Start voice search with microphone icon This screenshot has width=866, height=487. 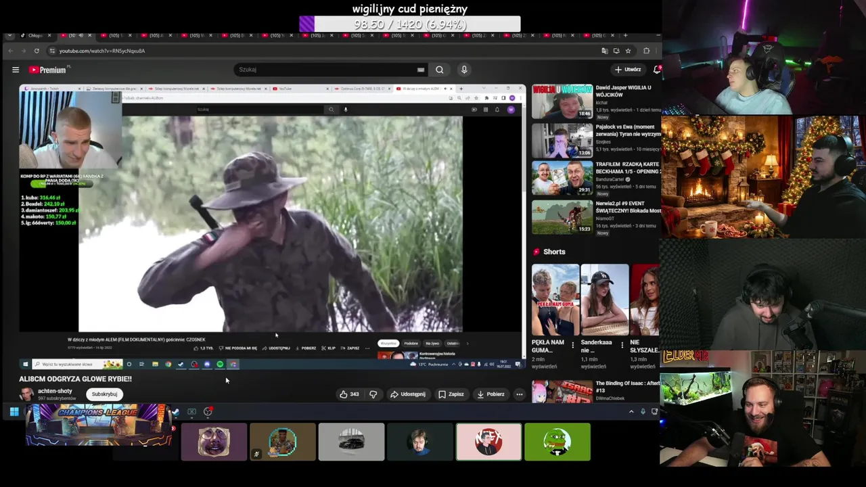coord(464,70)
